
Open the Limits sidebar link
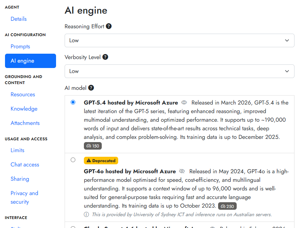[x=17, y=150]
